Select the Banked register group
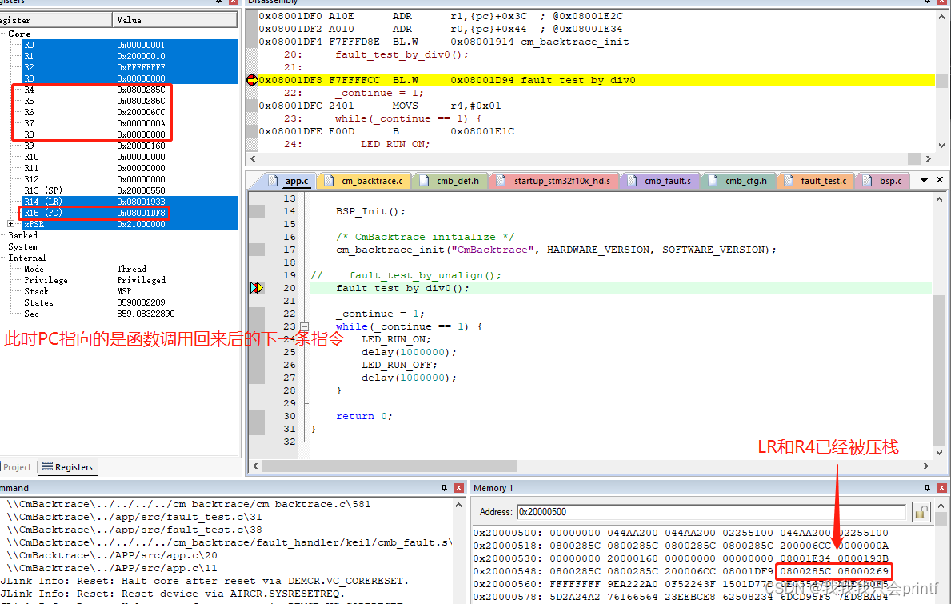Screen dimensions: 951x604 pos(23,235)
